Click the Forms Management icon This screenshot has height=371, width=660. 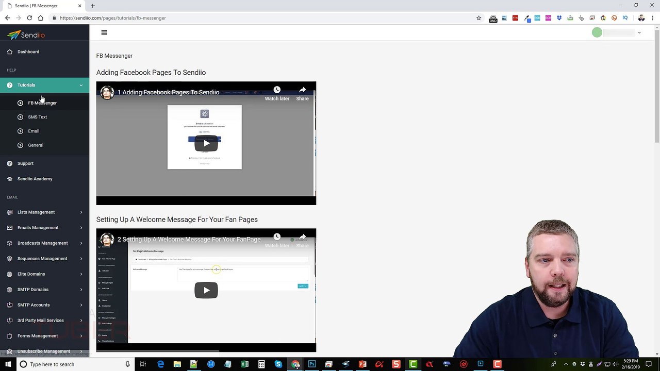click(10, 336)
